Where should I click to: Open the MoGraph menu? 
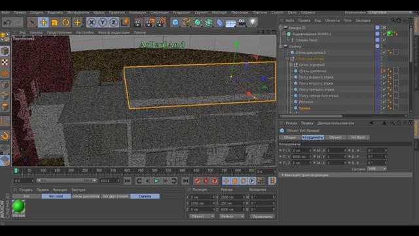(x=219, y=12)
